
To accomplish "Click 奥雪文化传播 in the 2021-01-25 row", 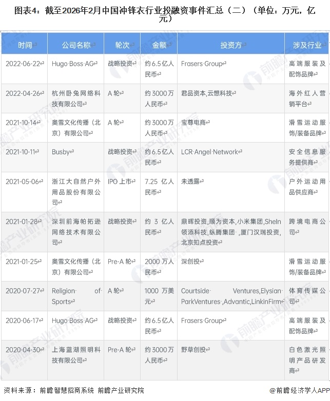I will (x=76, y=267).
